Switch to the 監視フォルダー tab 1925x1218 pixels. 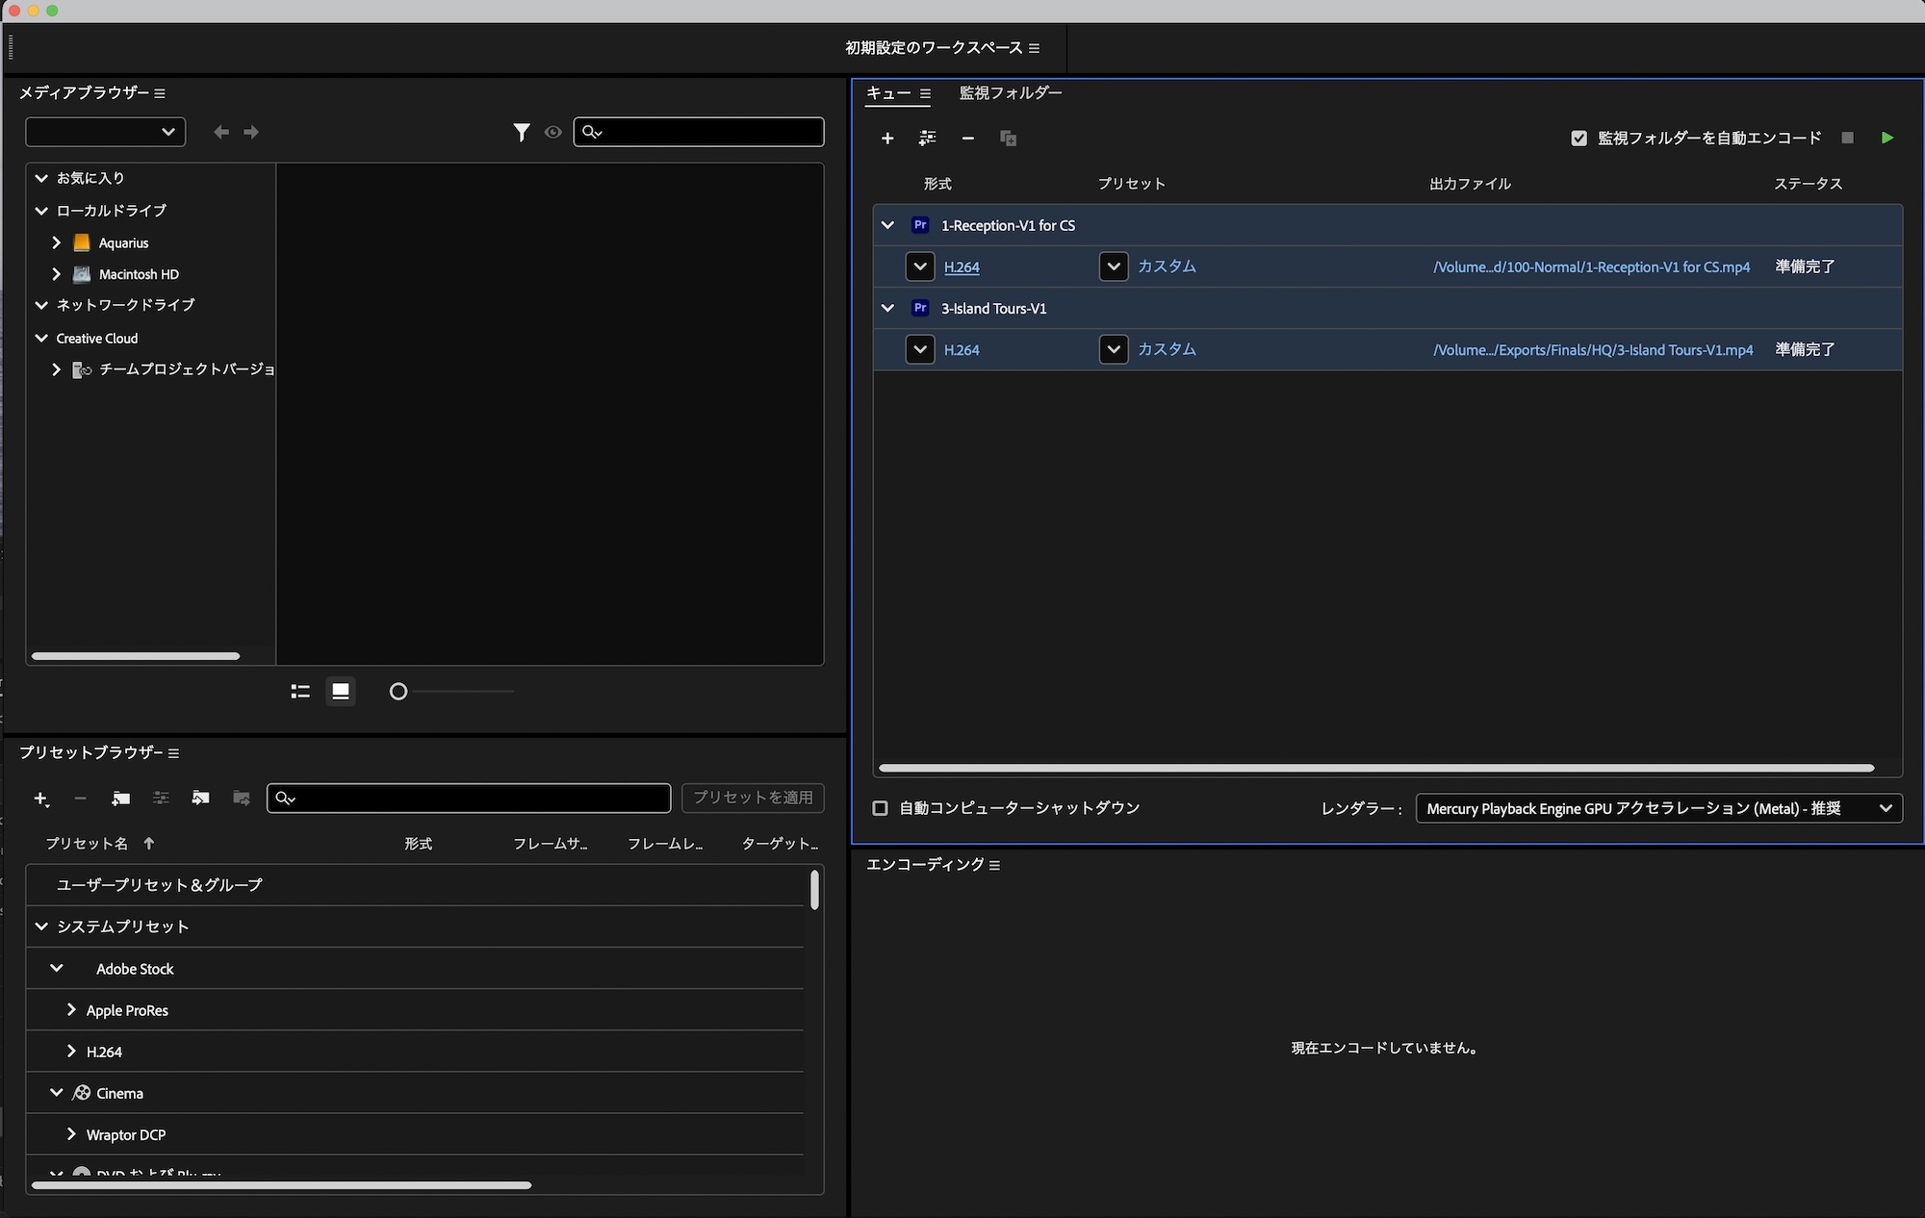click(x=1010, y=92)
